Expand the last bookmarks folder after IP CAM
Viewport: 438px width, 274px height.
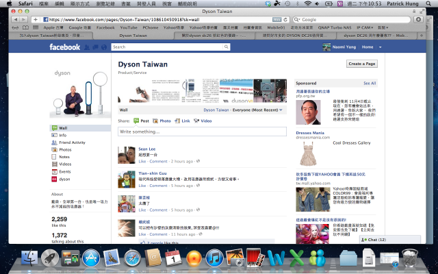(383, 27)
